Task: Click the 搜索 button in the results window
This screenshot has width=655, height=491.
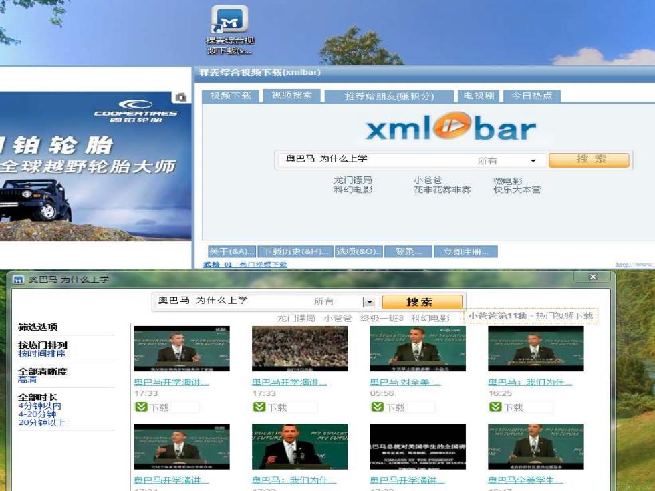Action: [x=422, y=301]
